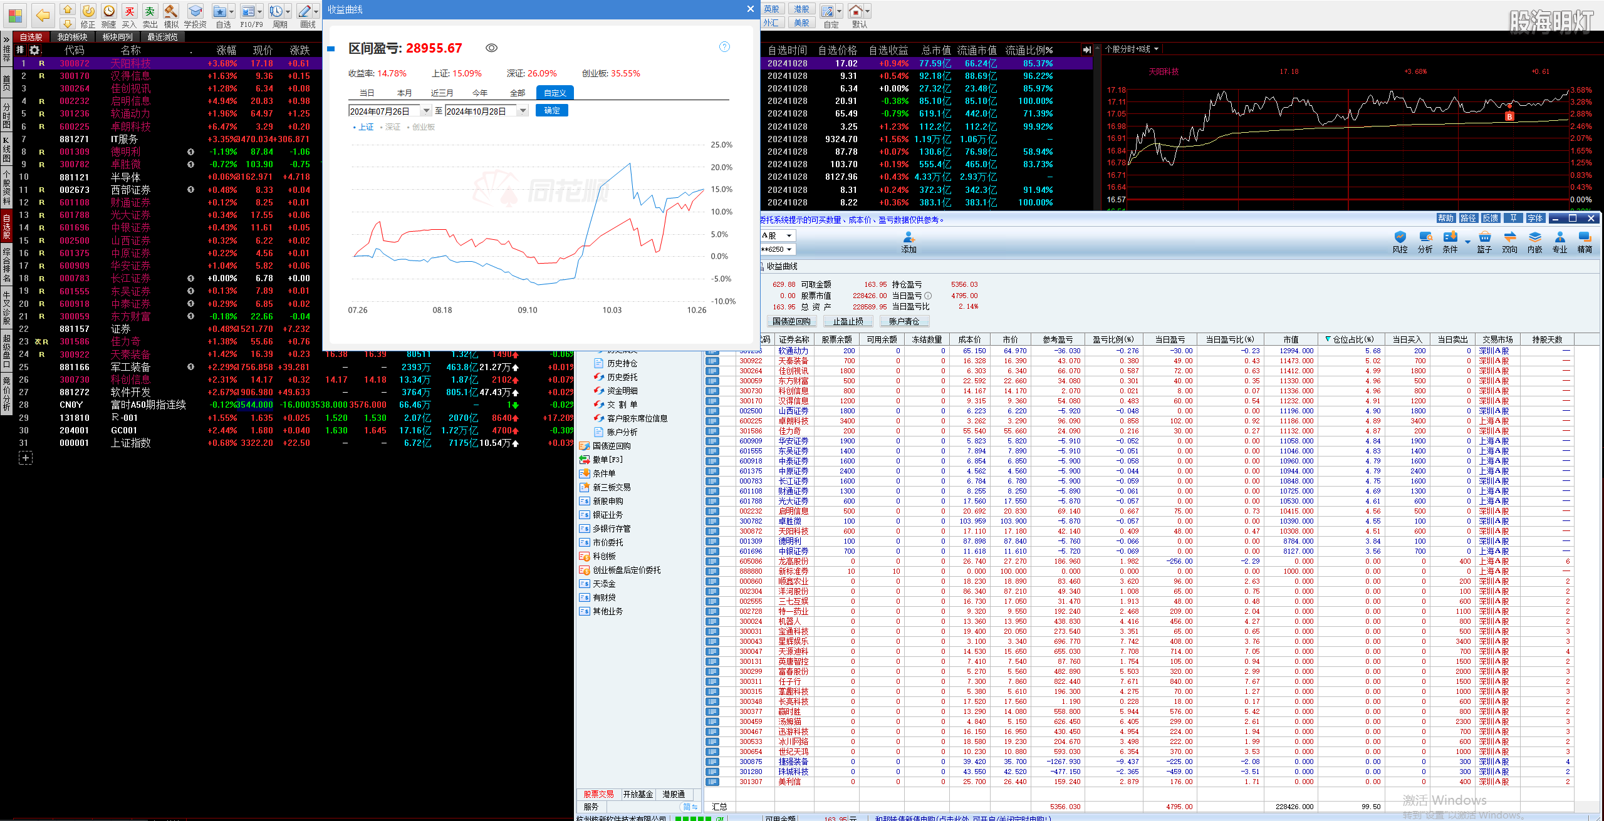This screenshot has height=821, width=1604.
Task: Toggle the 深证 series in chart legend
Action: coord(391,127)
